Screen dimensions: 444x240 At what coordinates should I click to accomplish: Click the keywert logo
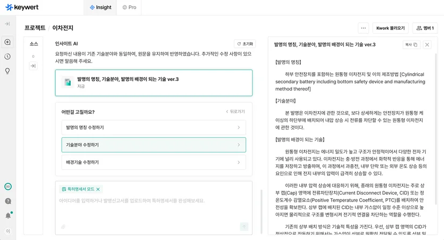22,7
